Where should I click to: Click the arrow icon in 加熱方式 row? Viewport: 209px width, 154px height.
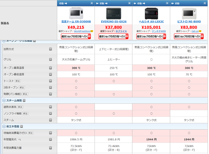coord(51,49)
